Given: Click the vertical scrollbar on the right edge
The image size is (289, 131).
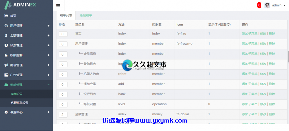Looking at the screenshot, I should [x=288, y=56].
